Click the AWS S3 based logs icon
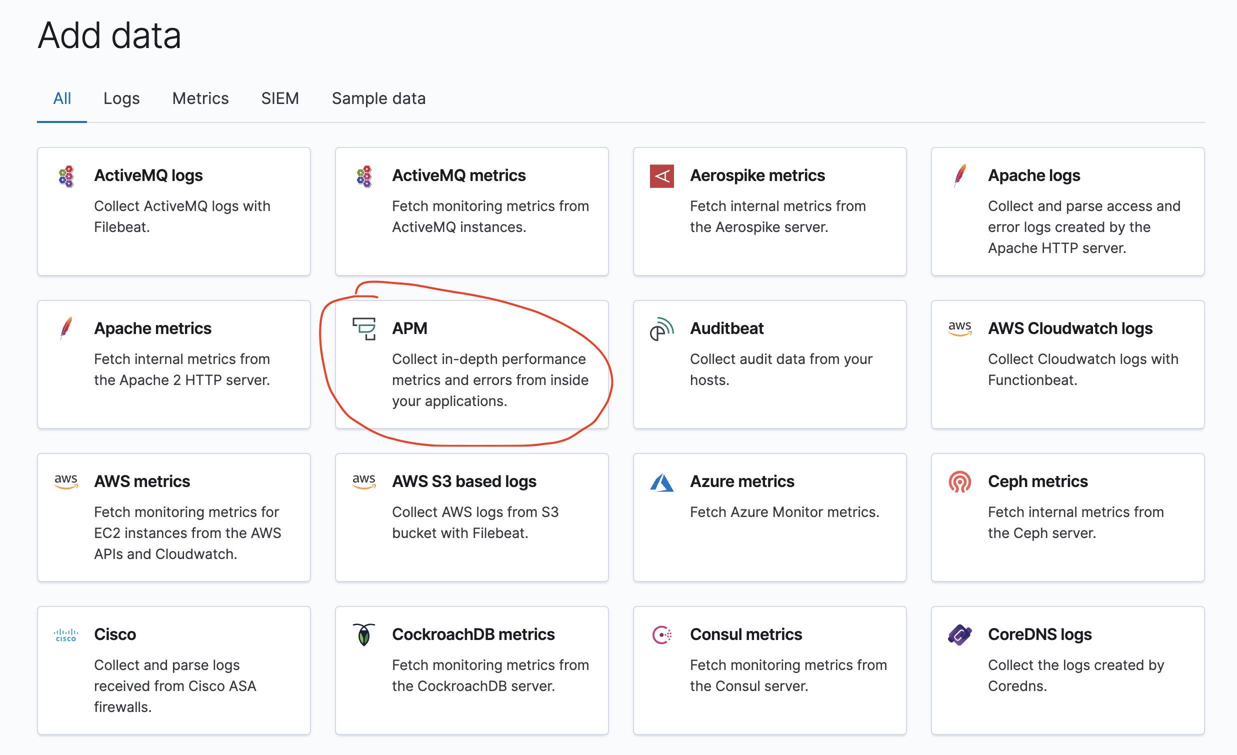1237x755 pixels. (x=364, y=481)
